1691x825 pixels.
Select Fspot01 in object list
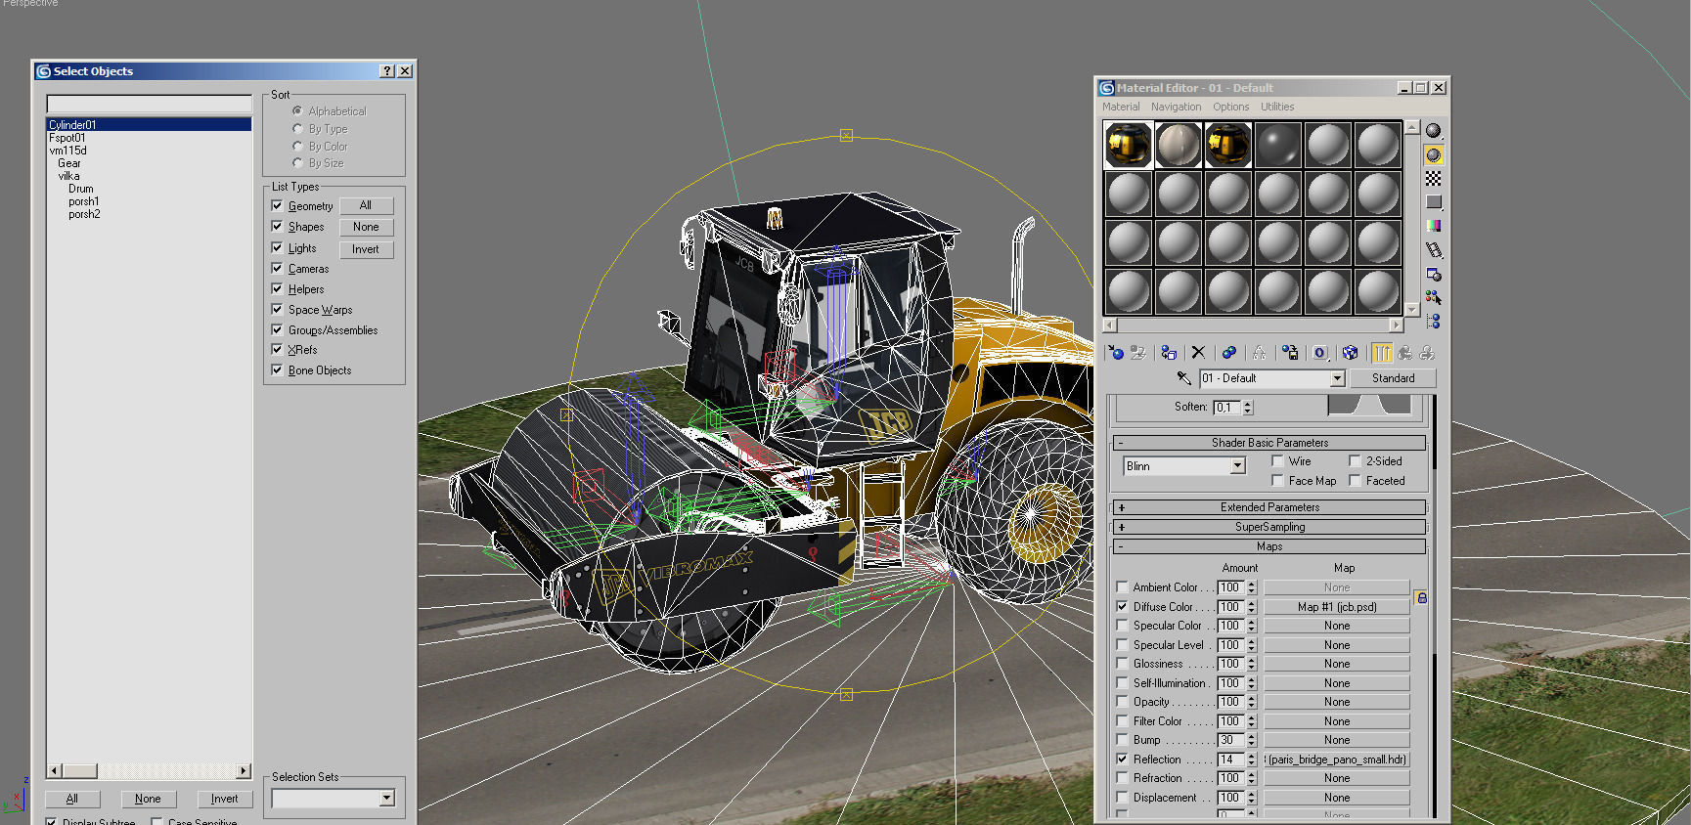click(67, 138)
